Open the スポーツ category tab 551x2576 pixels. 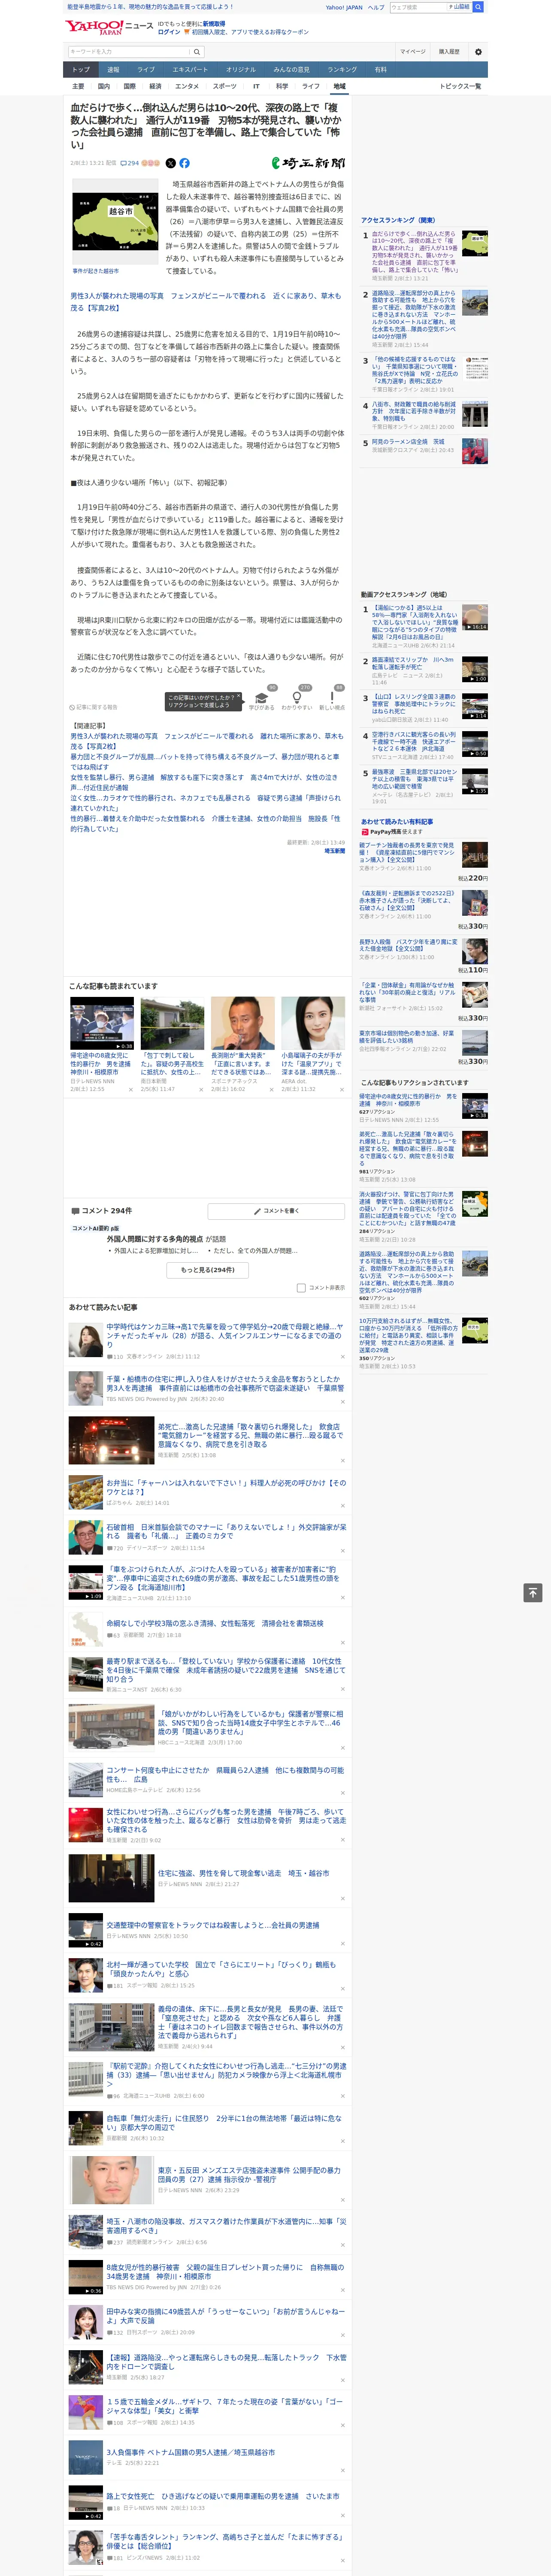pos(225,86)
